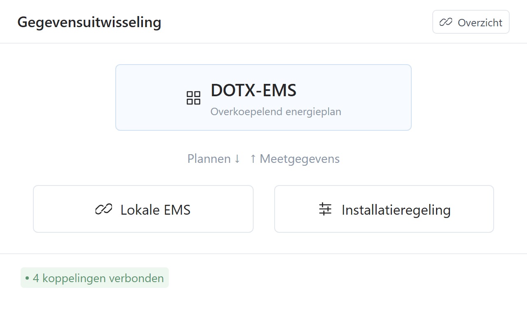
Task: Click the link icon next to Lokale EMS
Action: (x=104, y=209)
